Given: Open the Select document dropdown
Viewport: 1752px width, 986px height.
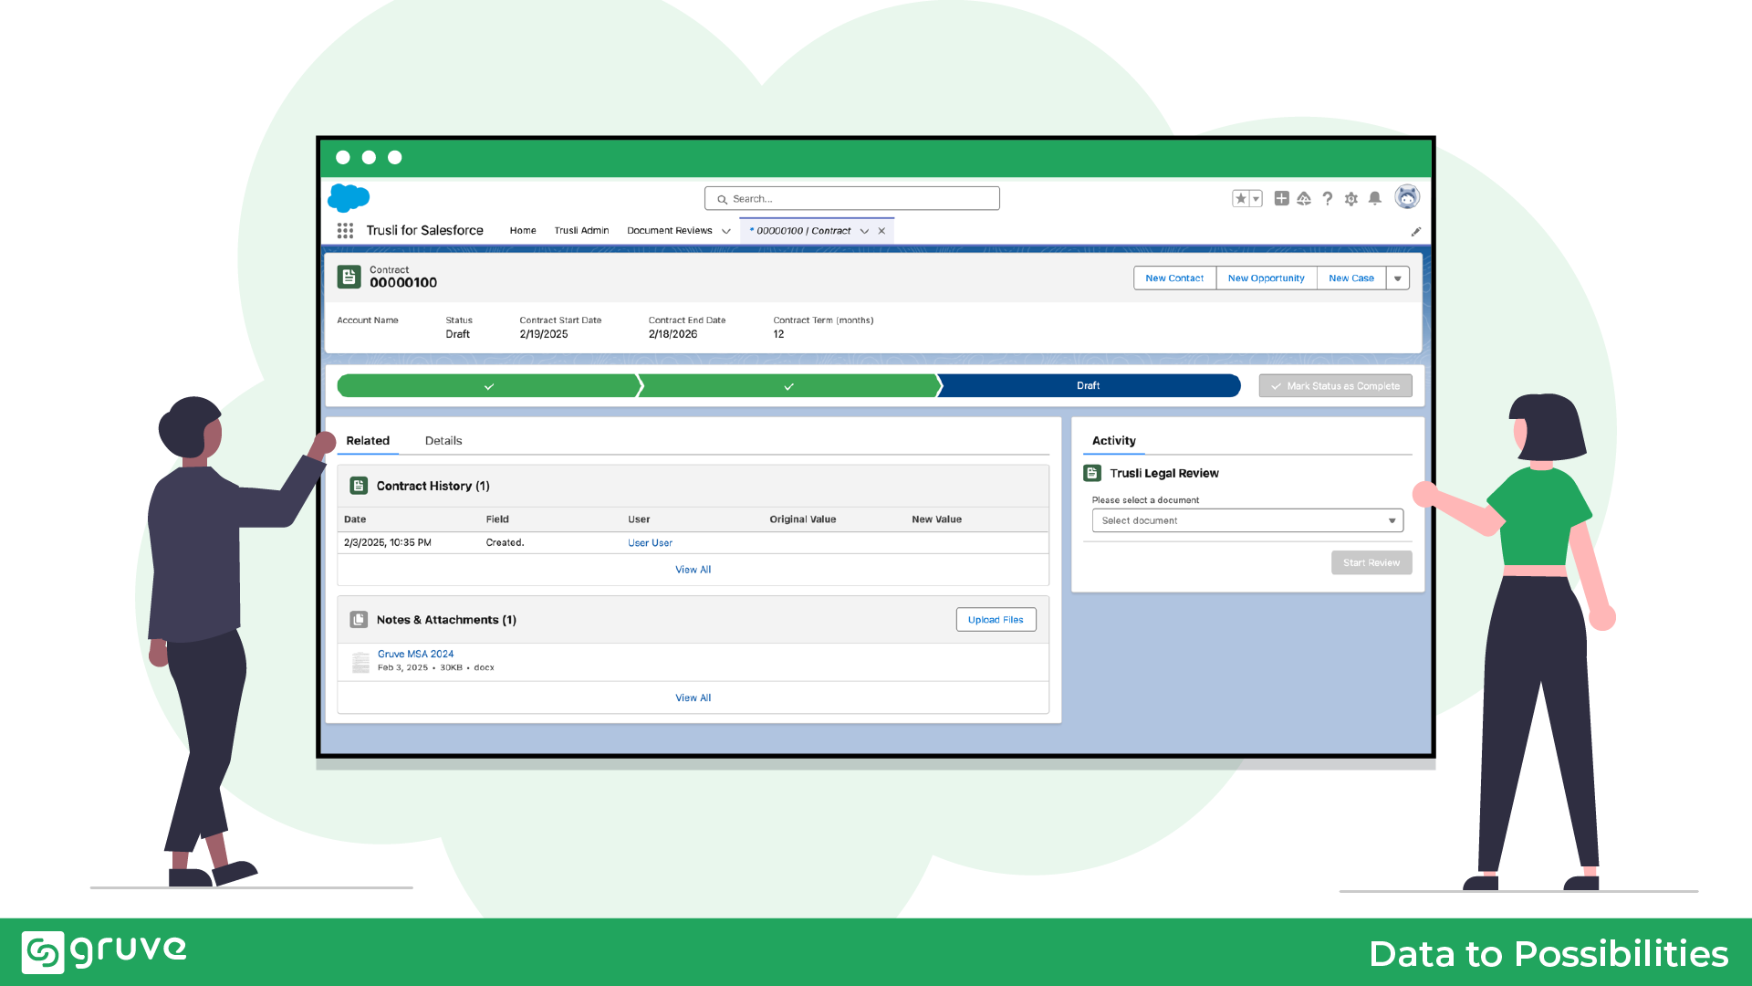Looking at the screenshot, I should click(1247, 520).
